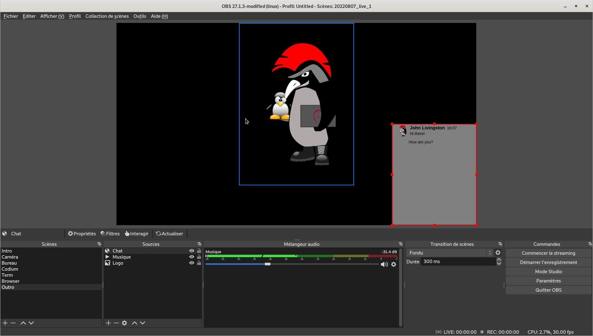Open the Editer menu
This screenshot has width=593, height=336.
point(29,16)
